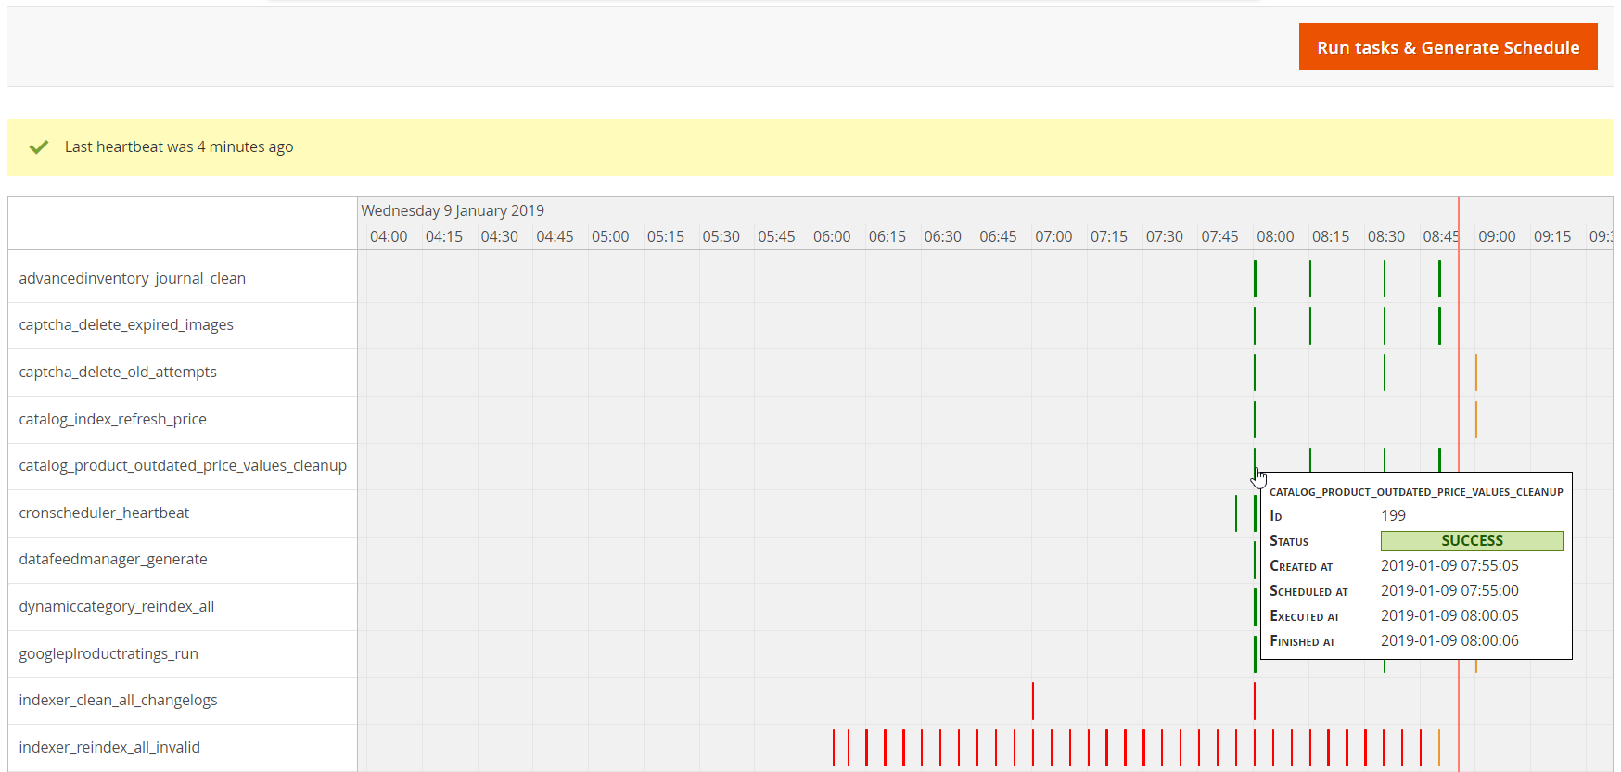Click the green heartbeat checkmark icon
Screen dimensions: 1621x772
point(39,146)
